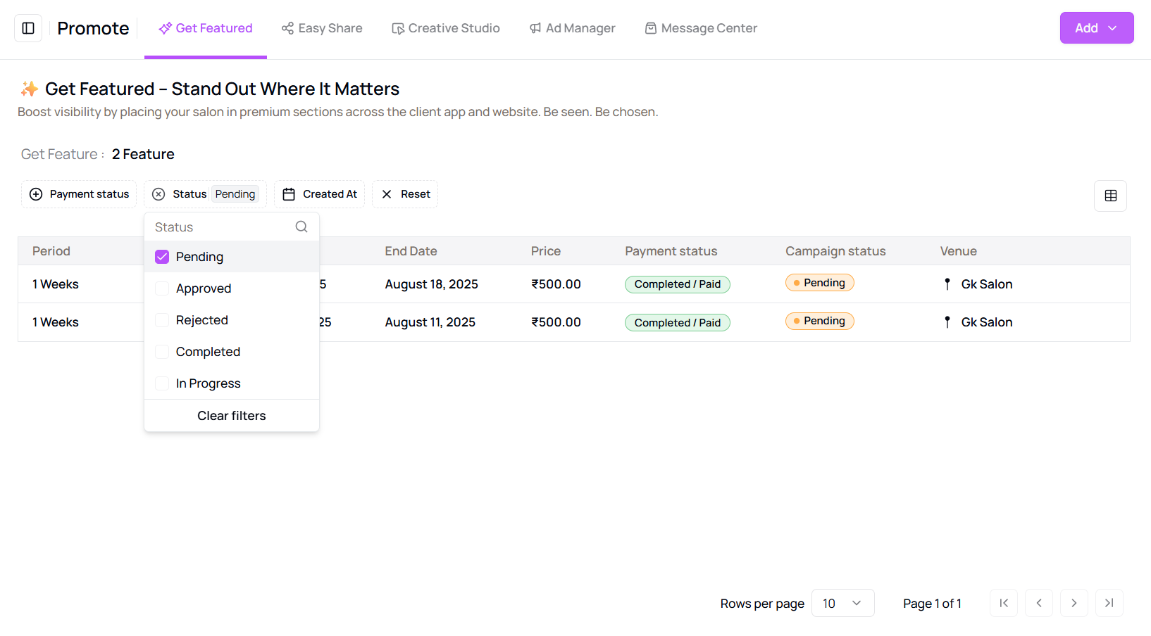Toggle table column view icon
The width and height of the screenshot is (1151, 636).
click(x=1111, y=196)
